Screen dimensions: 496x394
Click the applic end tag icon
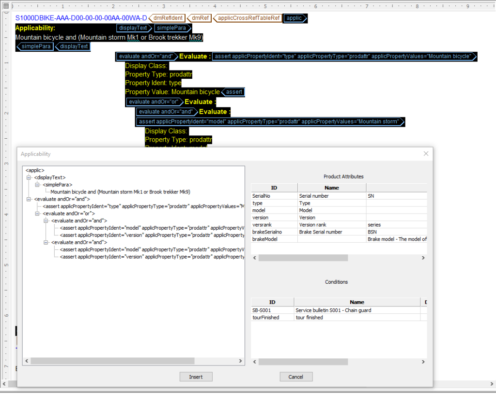click(294, 18)
